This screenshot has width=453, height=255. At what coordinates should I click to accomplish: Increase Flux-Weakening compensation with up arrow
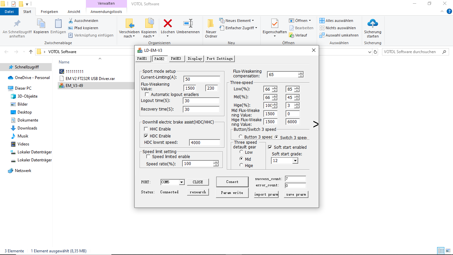300,73
